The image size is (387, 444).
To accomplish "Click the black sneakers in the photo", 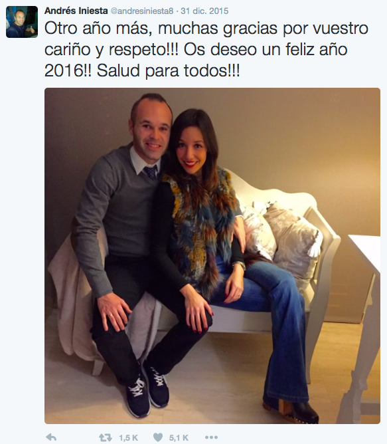I will click(x=147, y=389).
